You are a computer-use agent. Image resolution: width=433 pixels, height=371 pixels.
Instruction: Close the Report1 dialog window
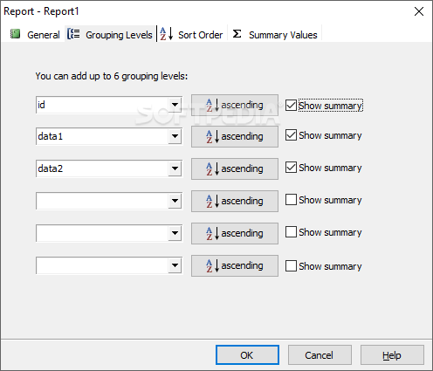419,11
